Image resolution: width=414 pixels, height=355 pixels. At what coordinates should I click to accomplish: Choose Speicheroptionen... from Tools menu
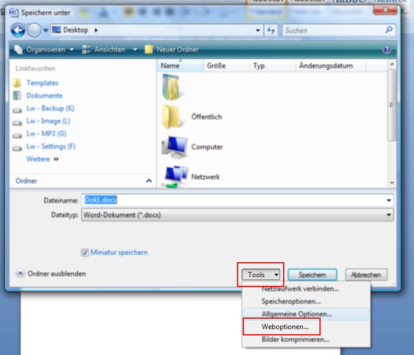click(x=306, y=301)
